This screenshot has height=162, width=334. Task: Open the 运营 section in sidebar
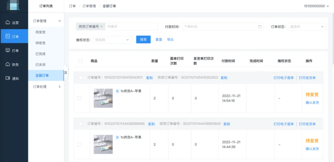tap(14, 23)
